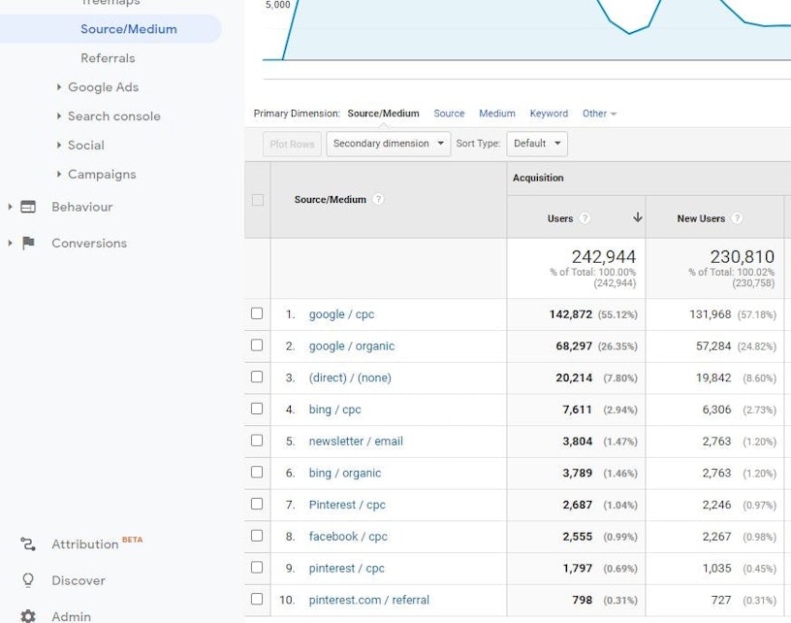Open the Conversions menu label
This screenshot has height=623, width=791.
pos(89,244)
